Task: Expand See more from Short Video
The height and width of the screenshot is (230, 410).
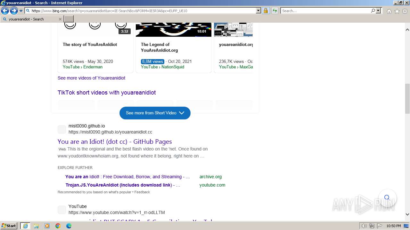Action: coord(155,113)
